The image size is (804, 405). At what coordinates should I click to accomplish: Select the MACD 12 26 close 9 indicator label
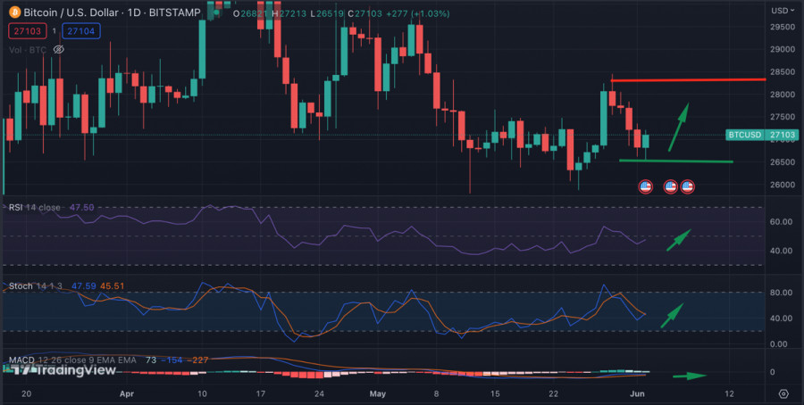point(72,360)
